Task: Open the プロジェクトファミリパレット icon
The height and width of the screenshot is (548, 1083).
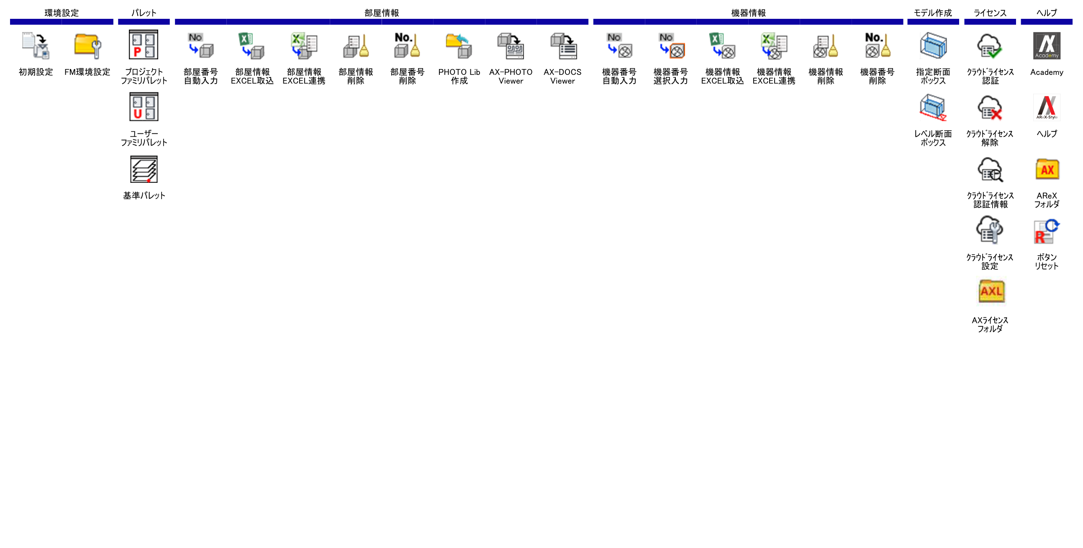Action: (144, 45)
